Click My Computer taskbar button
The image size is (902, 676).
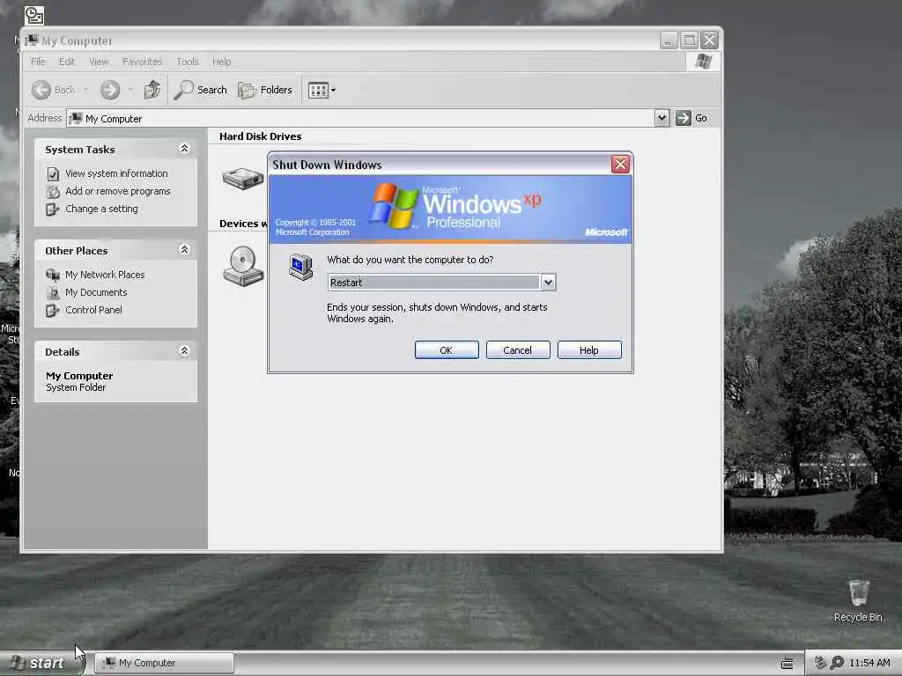coord(164,663)
